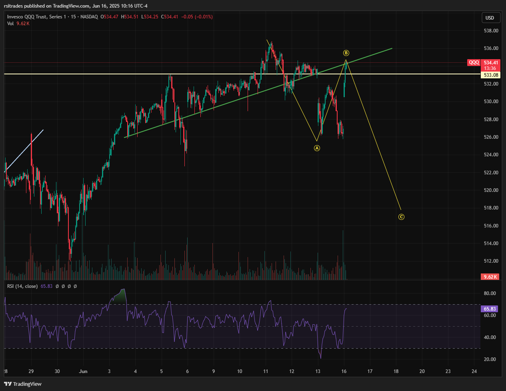Click the 30 date axis label
Viewport: 506px width, 391px height.
coord(57,371)
